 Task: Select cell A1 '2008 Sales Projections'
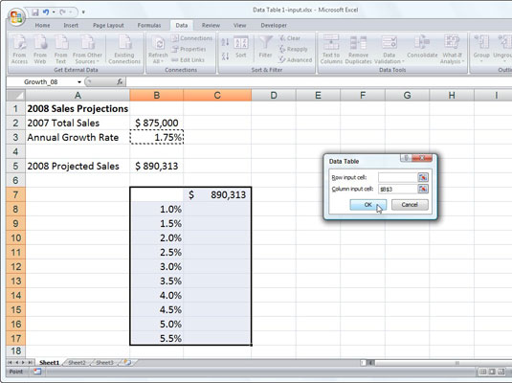point(78,108)
